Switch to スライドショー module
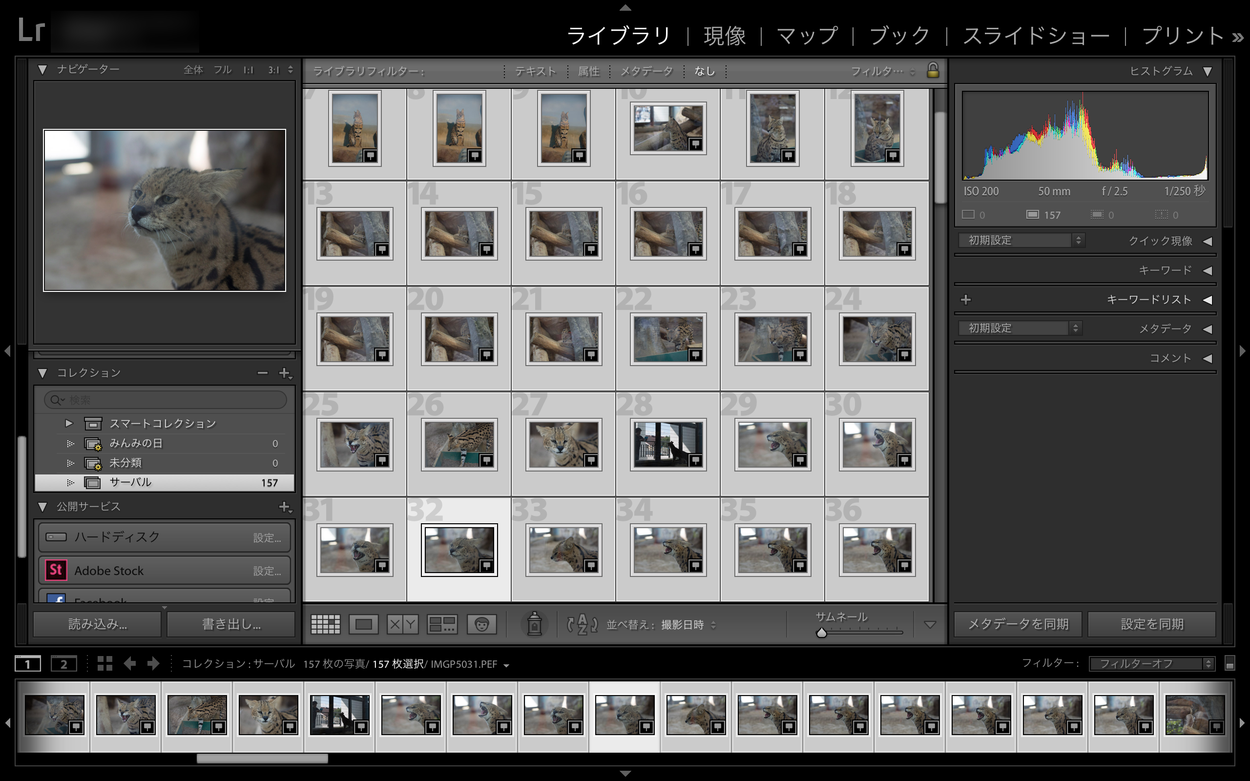Image resolution: width=1250 pixels, height=781 pixels. click(1036, 36)
